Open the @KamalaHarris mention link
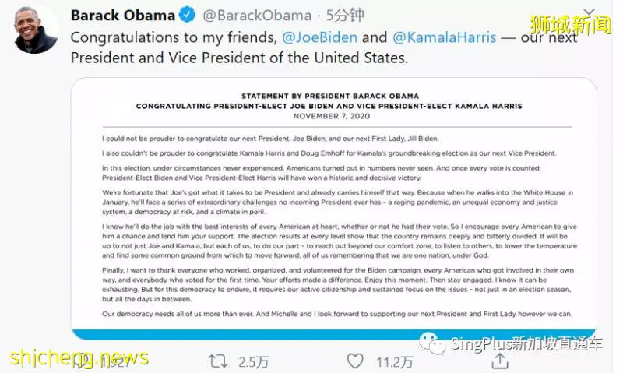 [444, 37]
